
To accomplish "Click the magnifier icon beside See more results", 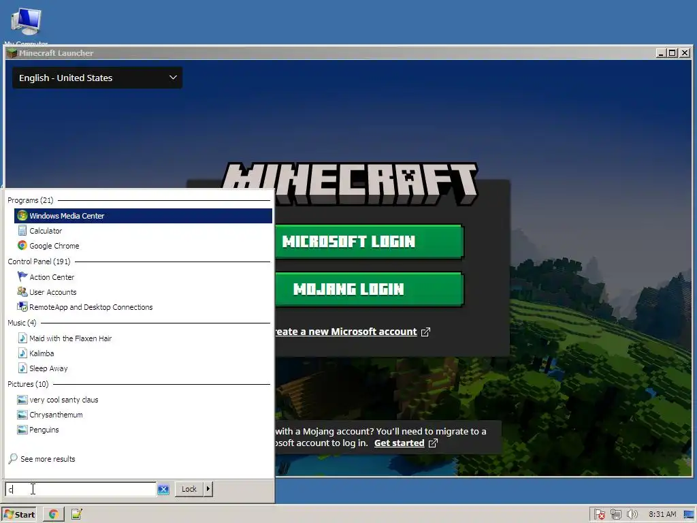I will tap(13, 458).
